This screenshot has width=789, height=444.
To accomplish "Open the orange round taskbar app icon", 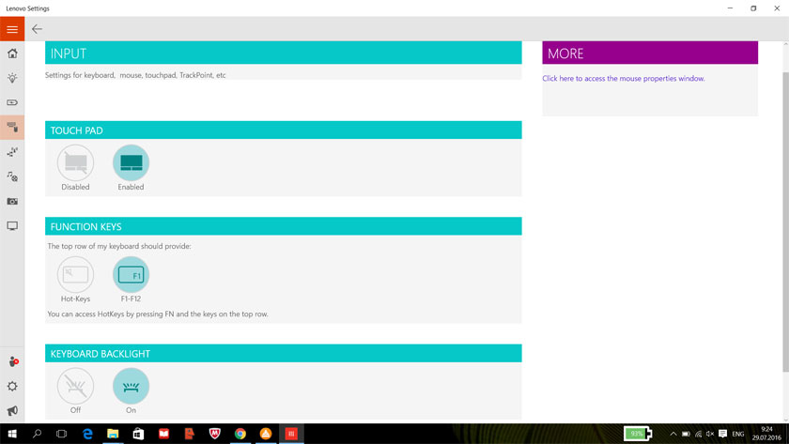I will pyautogui.click(x=266, y=434).
